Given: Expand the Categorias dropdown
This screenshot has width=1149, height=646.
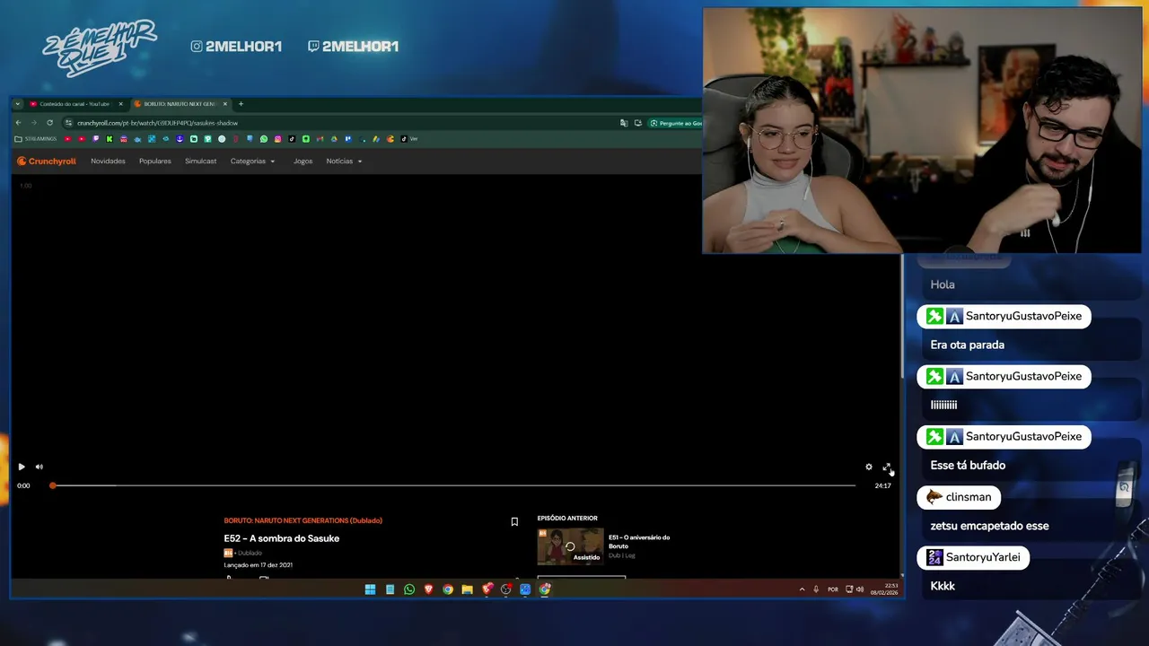Looking at the screenshot, I should pos(252,161).
